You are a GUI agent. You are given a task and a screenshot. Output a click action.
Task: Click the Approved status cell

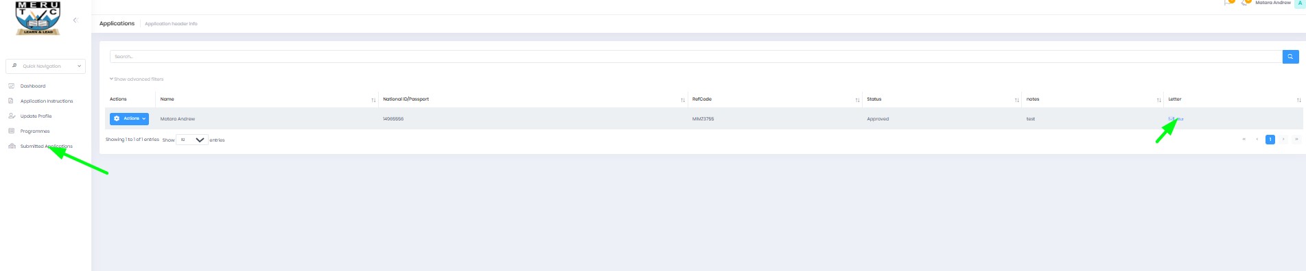878,119
